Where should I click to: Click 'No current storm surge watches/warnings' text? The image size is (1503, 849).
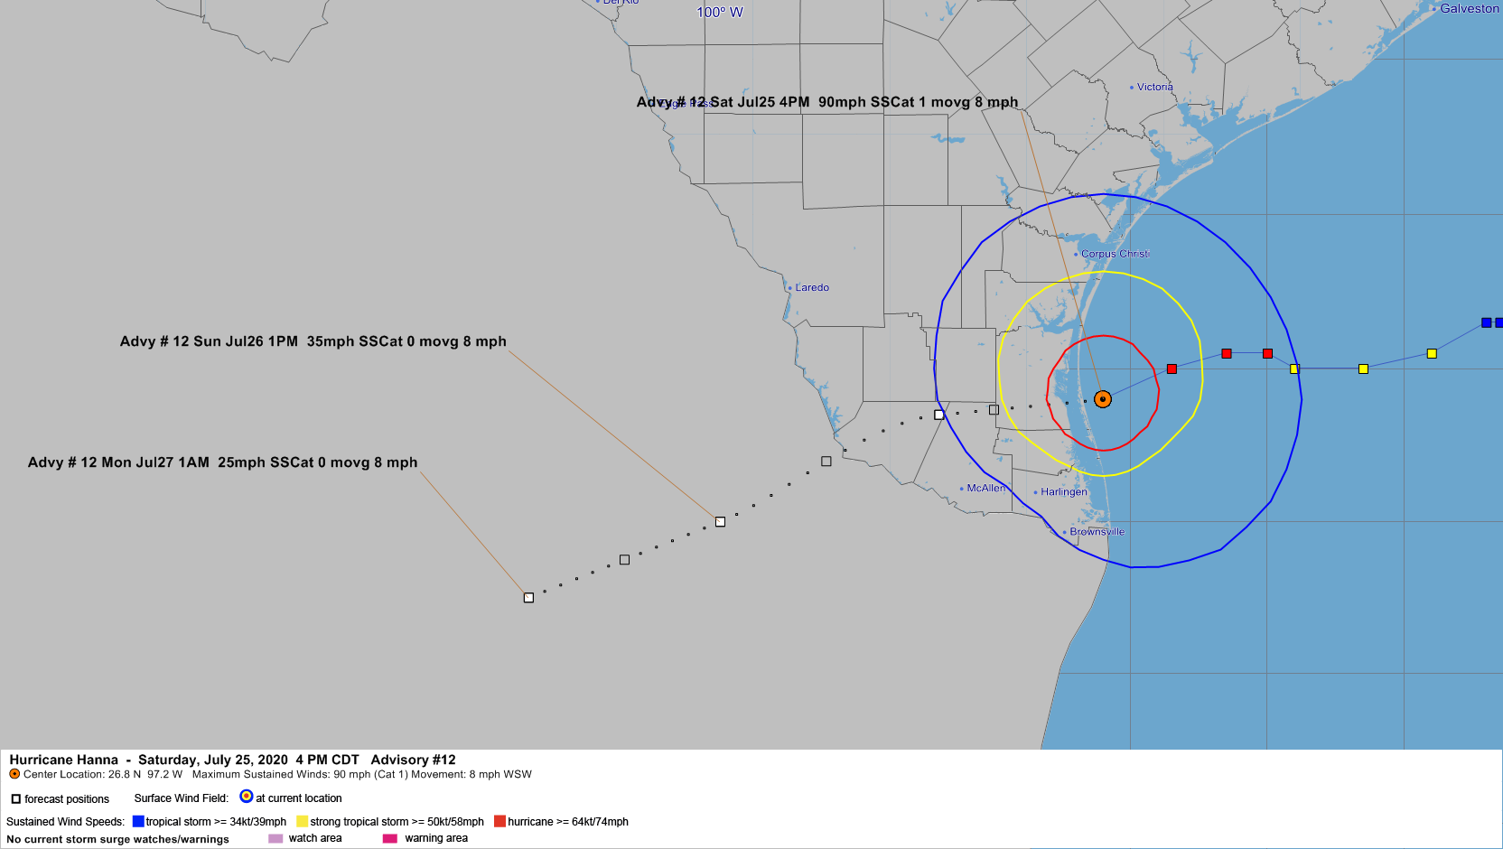coord(117,839)
